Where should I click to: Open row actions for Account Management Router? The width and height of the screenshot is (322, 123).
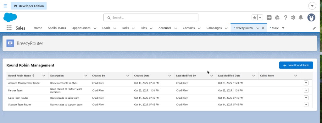click(306, 83)
